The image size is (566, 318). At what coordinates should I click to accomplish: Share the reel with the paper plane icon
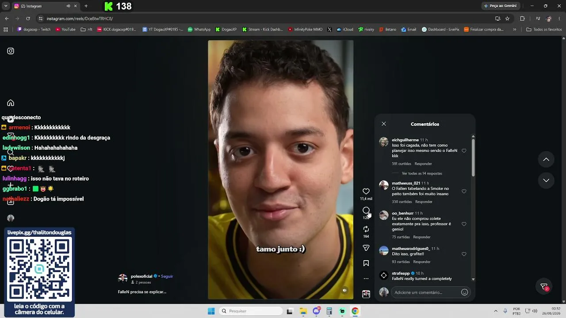tap(366, 248)
